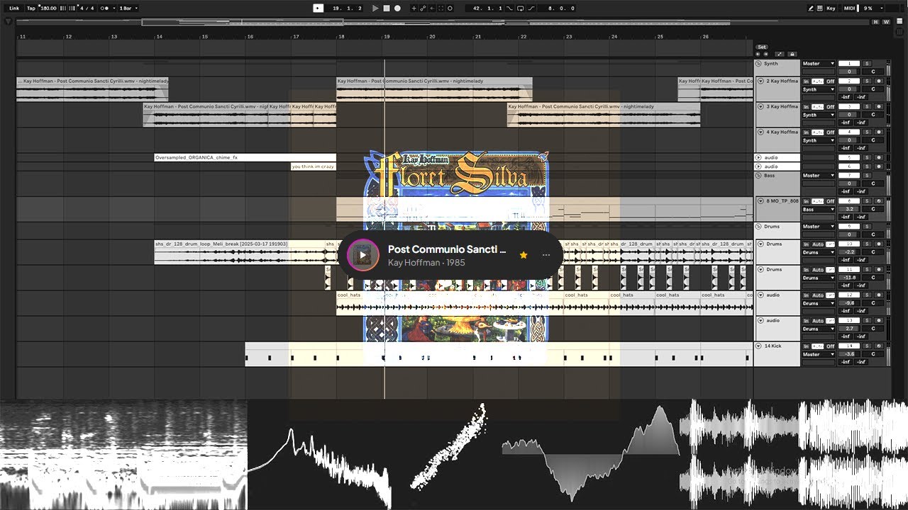Image resolution: width=908 pixels, height=510 pixels.
Task: Click the transport Stop button
Action: pyautogui.click(x=387, y=8)
